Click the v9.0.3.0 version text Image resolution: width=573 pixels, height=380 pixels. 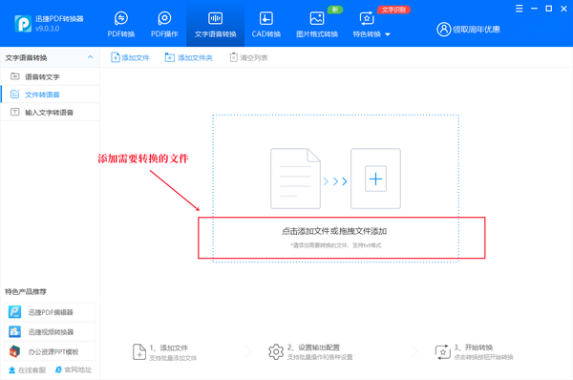(x=47, y=29)
